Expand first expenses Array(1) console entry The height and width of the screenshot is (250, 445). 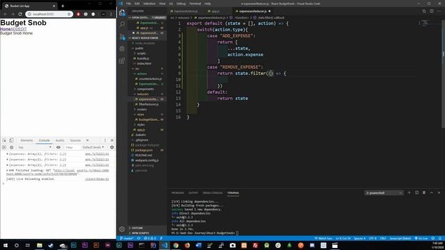click(7, 154)
